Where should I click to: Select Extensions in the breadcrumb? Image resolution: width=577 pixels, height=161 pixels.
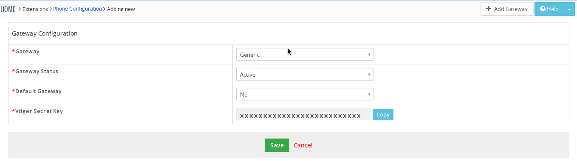coord(35,9)
